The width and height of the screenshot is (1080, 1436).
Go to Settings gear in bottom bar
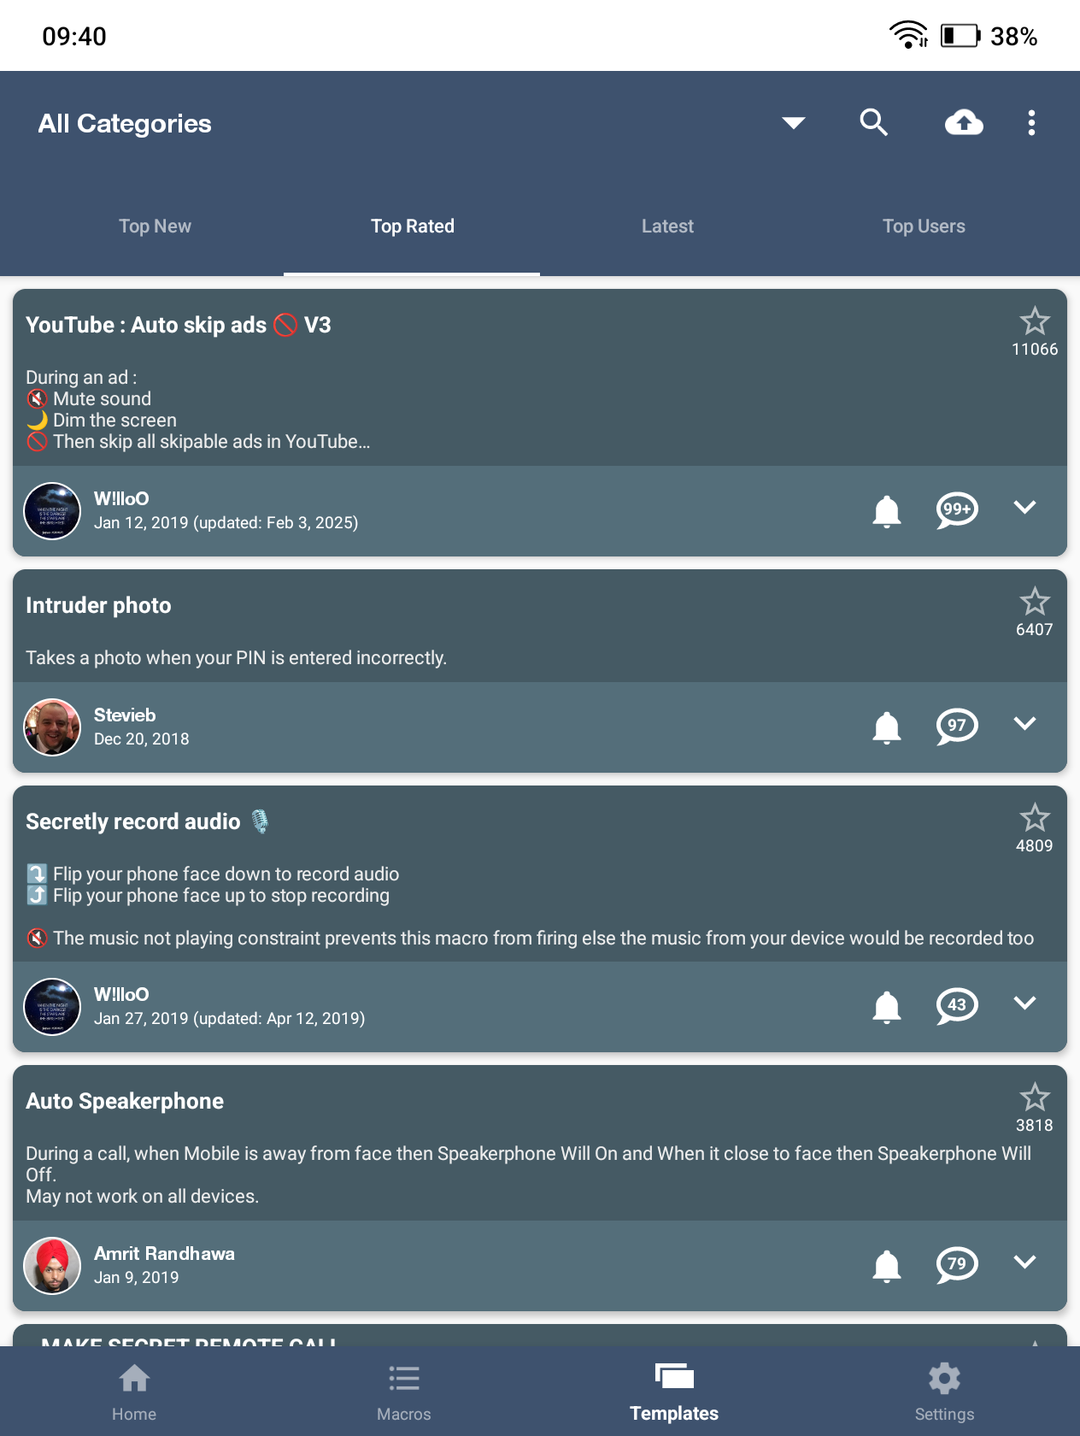point(944,1392)
